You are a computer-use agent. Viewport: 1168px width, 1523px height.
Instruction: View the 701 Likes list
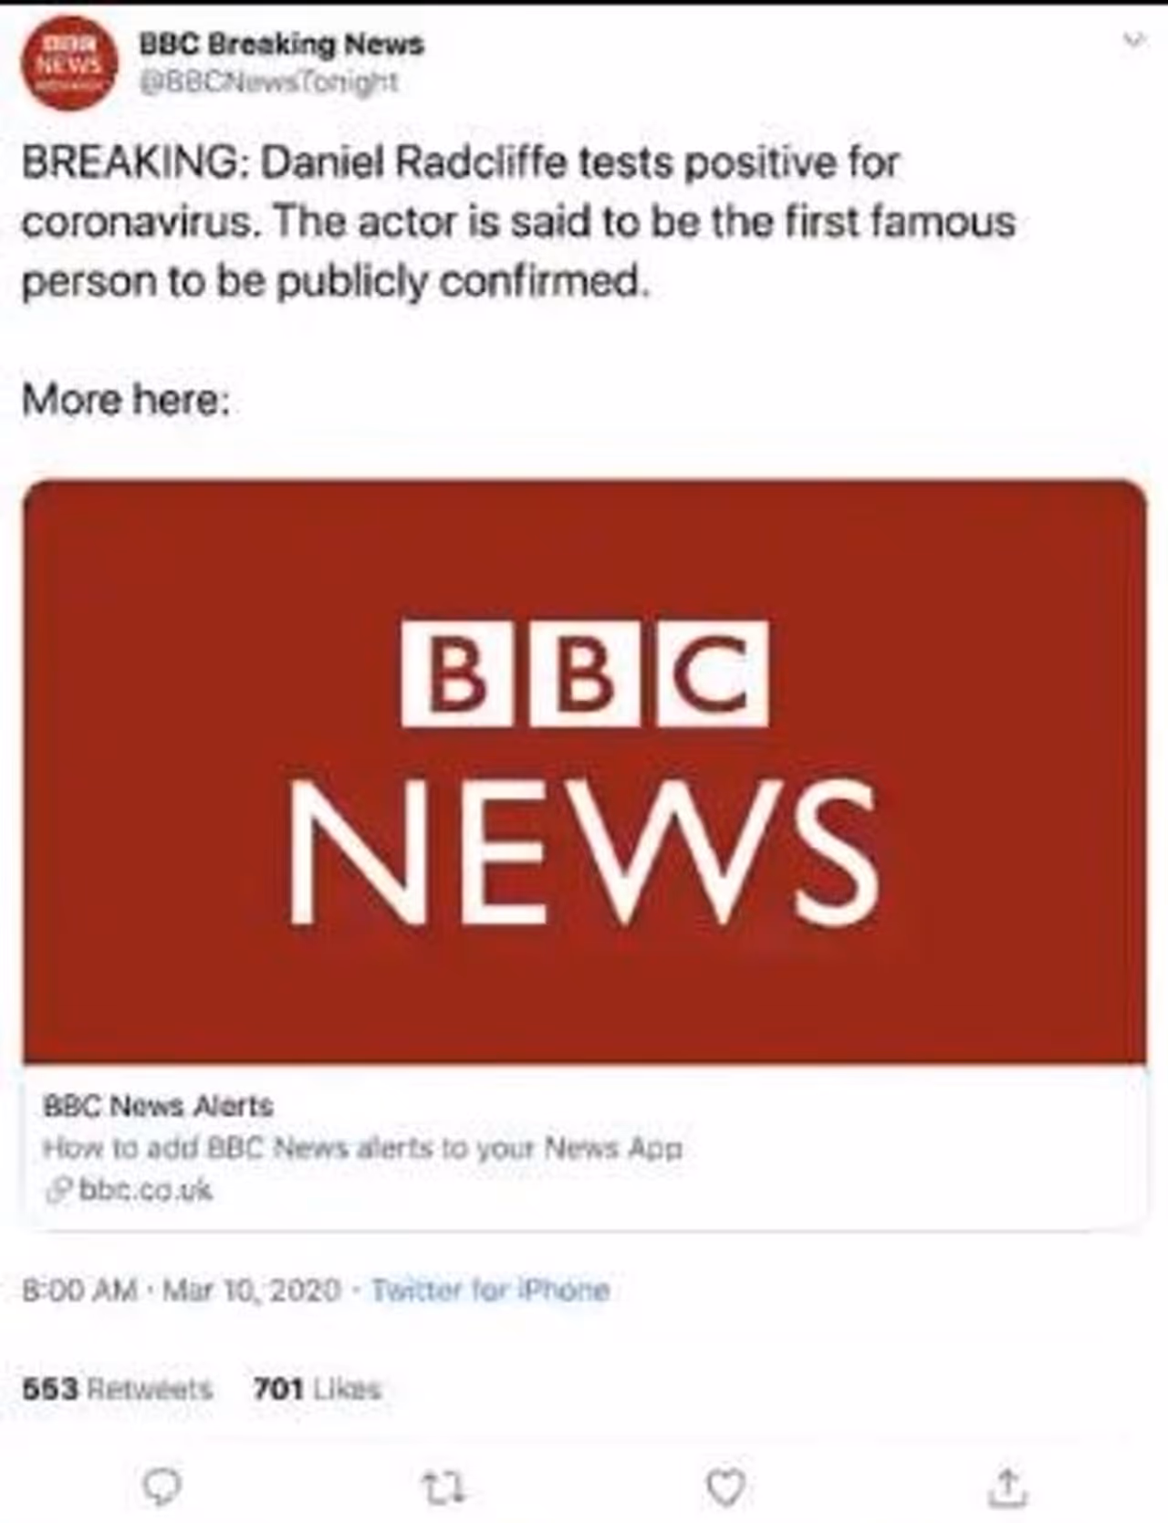(316, 1389)
